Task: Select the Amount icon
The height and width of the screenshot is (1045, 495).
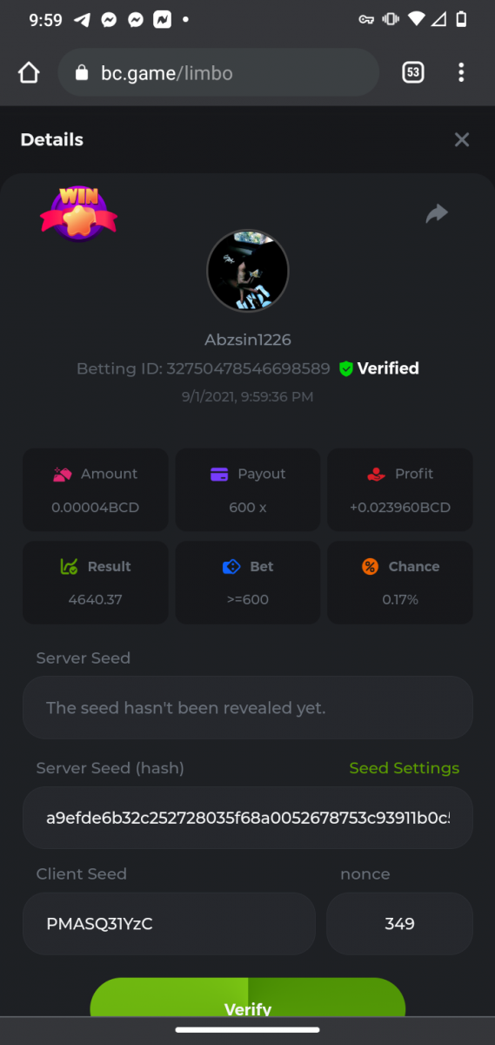Action: point(63,475)
